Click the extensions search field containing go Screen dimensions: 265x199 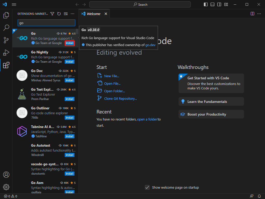coord(46,23)
